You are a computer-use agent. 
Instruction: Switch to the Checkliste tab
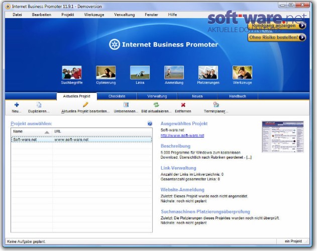[x=117, y=96]
